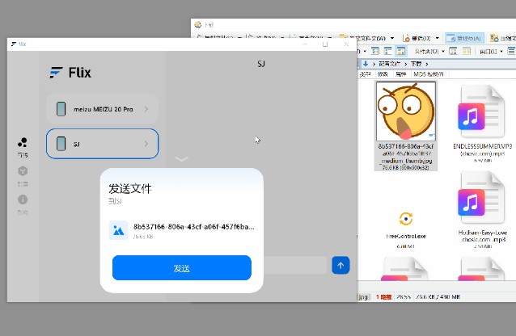The width and height of the screenshot is (516, 336).
Task: Click the Flix message input field
Action: (x=295, y=265)
